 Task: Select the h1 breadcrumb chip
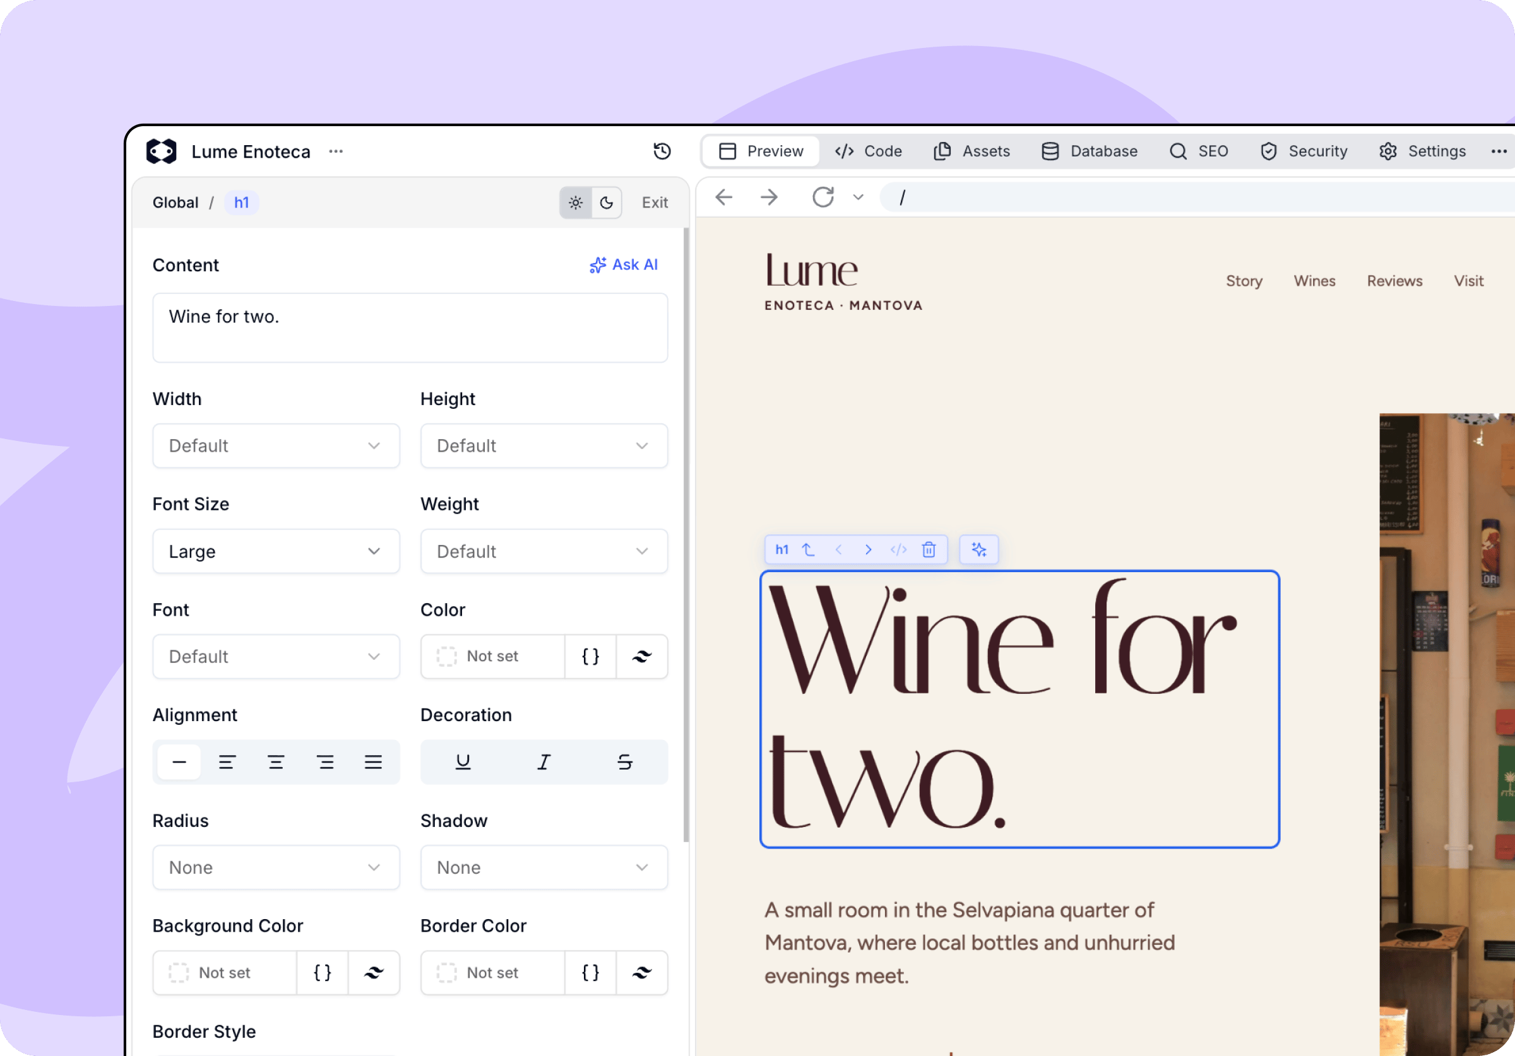(x=242, y=202)
